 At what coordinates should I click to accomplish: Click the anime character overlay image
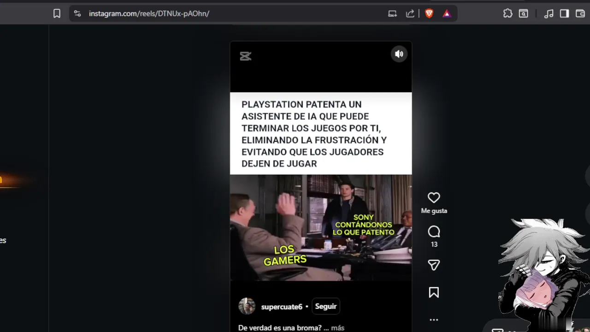(x=544, y=274)
